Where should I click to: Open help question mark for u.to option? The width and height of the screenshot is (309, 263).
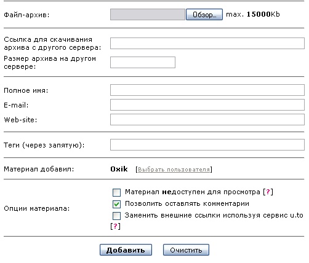pyautogui.click(x=115, y=226)
